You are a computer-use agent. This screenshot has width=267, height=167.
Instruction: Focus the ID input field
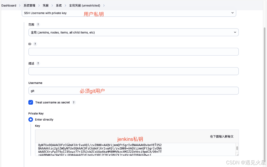point(133,52)
